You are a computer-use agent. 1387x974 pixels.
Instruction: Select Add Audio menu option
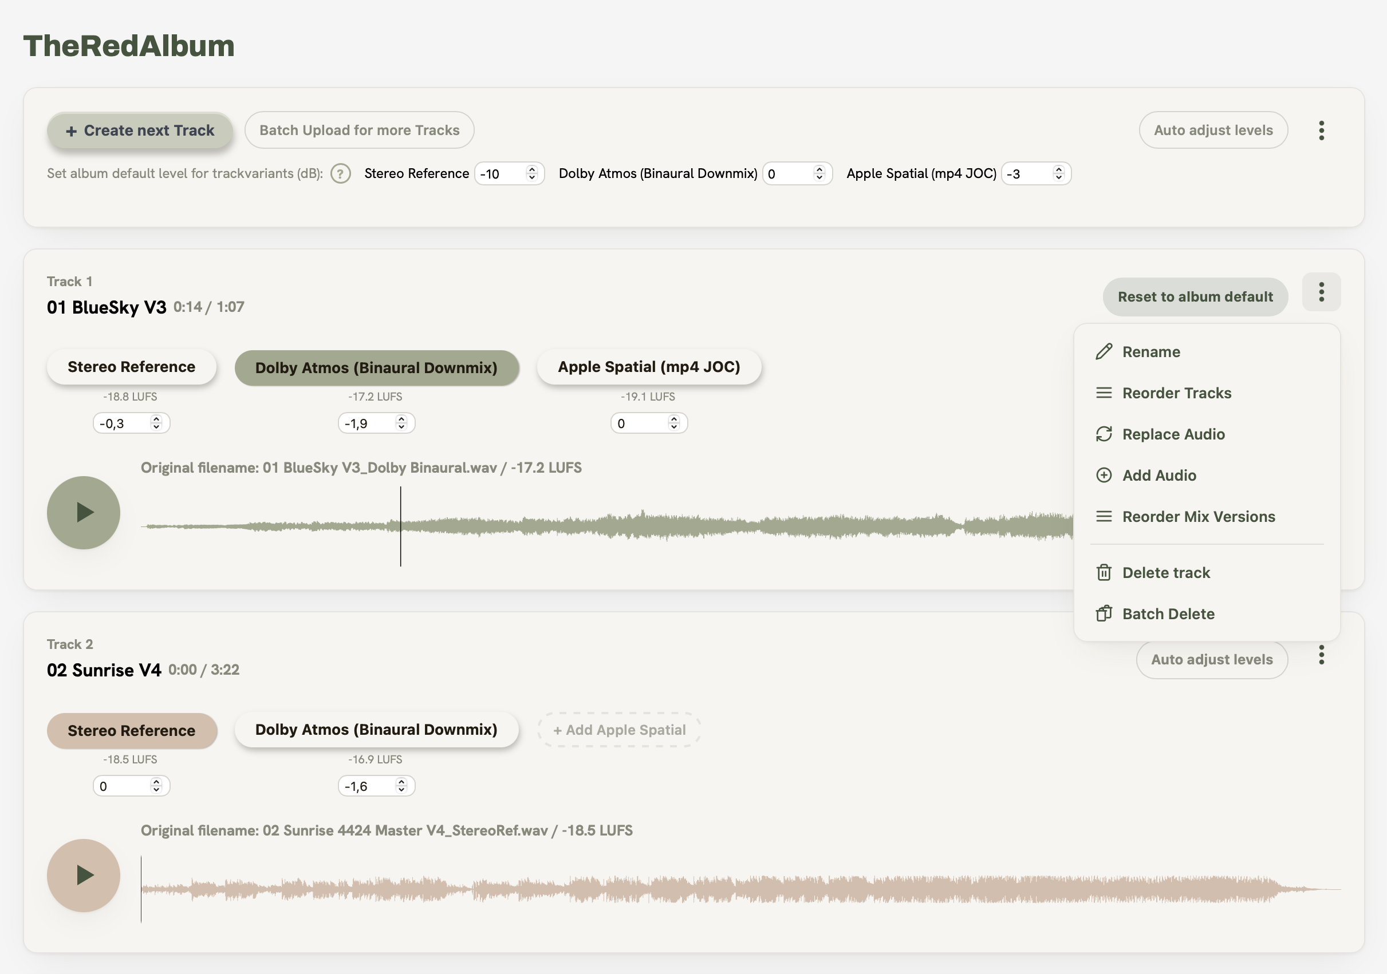point(1207,475)
